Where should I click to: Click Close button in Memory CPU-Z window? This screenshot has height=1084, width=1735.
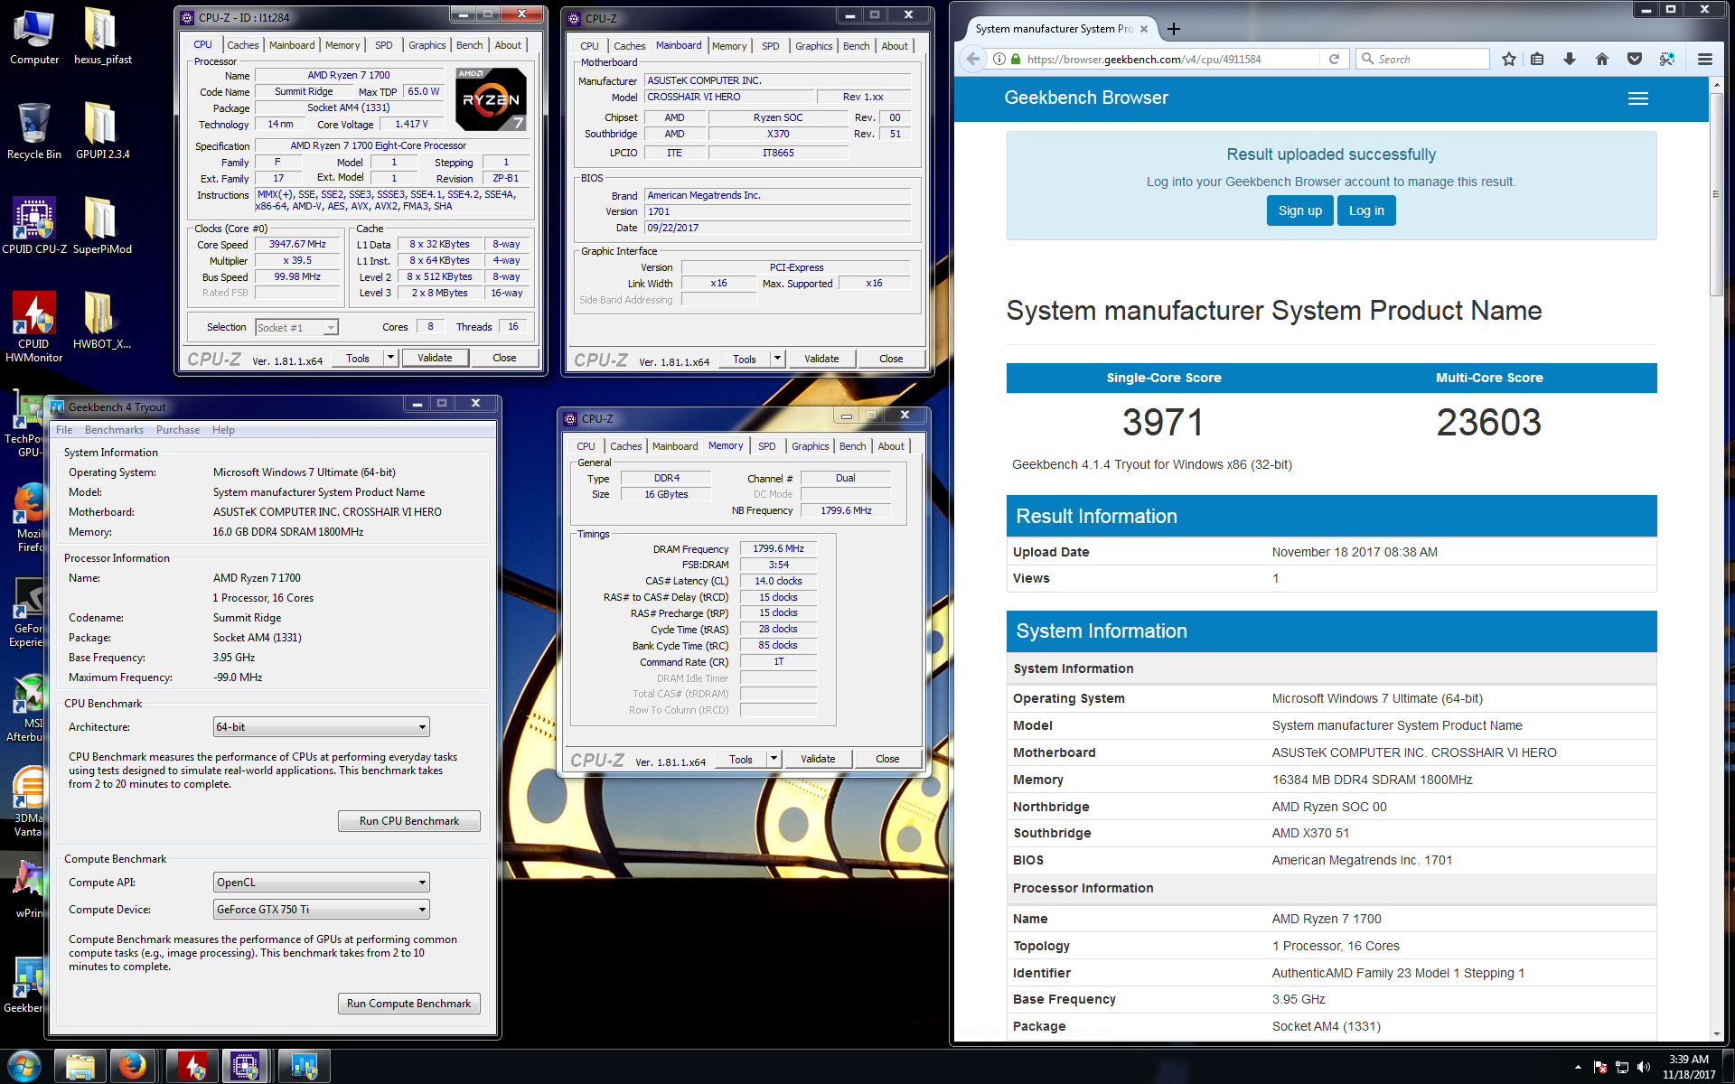887,759
